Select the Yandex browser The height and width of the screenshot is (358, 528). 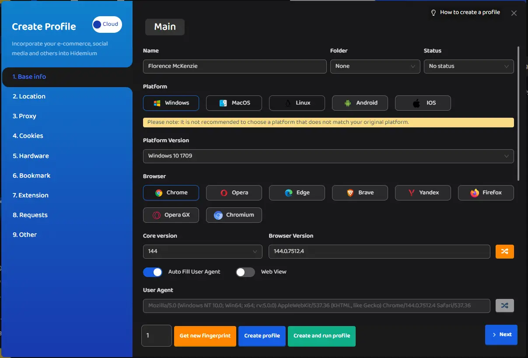tap(423, 193)
